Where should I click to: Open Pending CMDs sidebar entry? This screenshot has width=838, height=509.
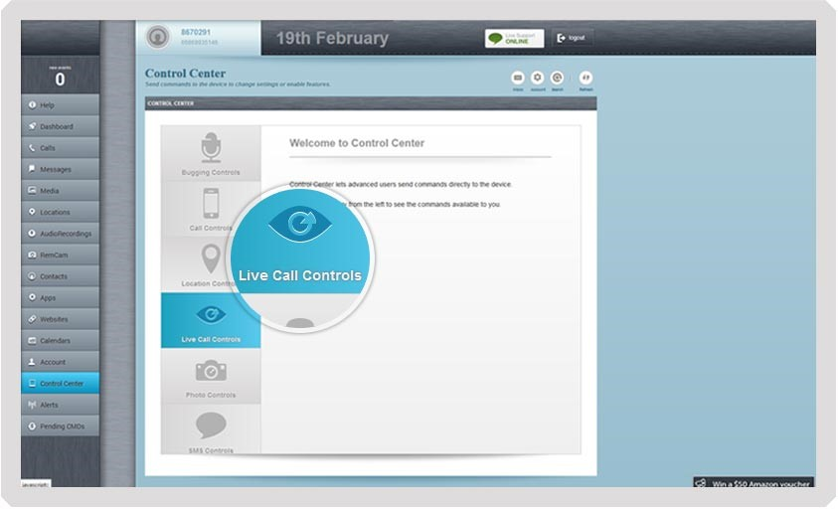pyautogui.click(x=60, y=426)
